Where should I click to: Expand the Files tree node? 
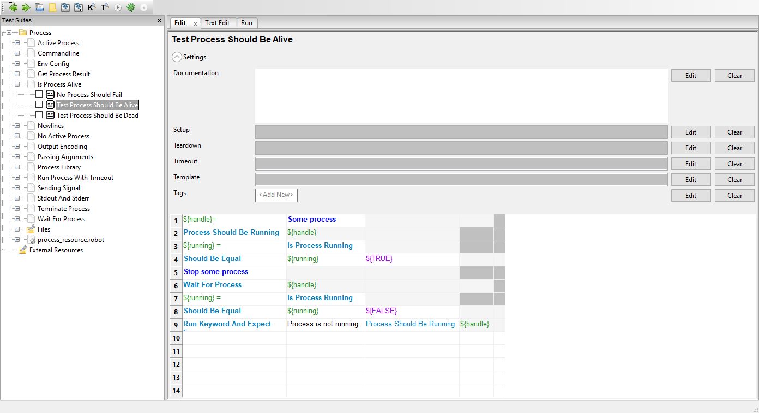coord(17,229)
